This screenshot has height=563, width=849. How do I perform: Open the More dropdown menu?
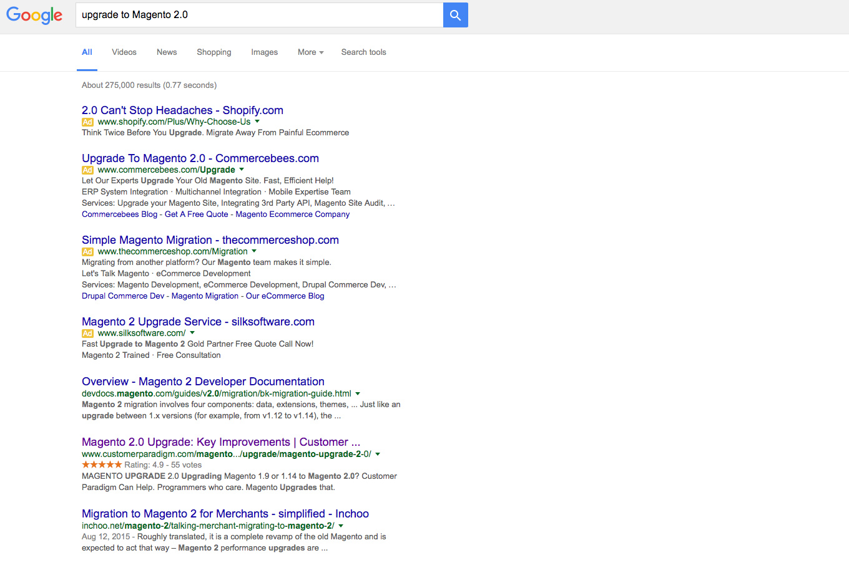click(311, 52)
